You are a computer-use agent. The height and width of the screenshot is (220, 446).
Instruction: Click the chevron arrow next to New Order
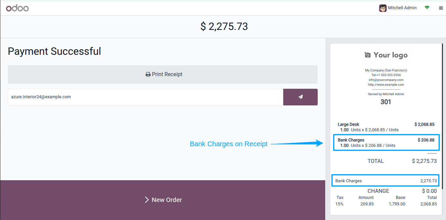[147, 200]
